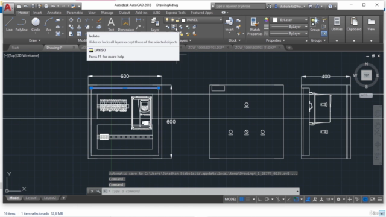Screen dimensions: 386x217
Task: Click the Erase tool icon
Action: tap(99, 20)
